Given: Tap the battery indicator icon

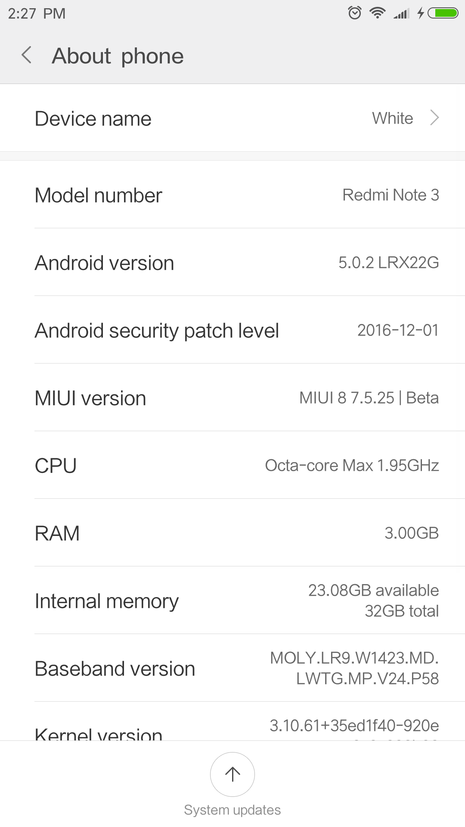Looking at the screenshot, I should (443, 13).
